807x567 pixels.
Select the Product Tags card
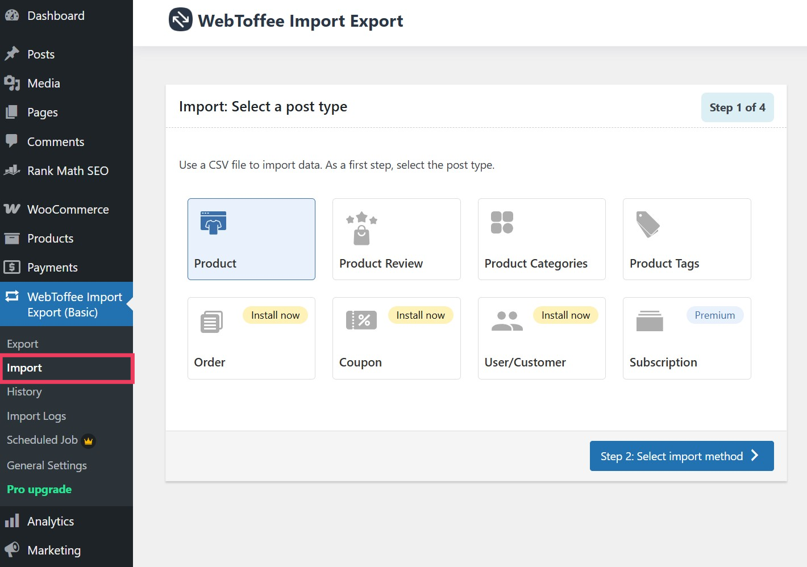point(687,239)
